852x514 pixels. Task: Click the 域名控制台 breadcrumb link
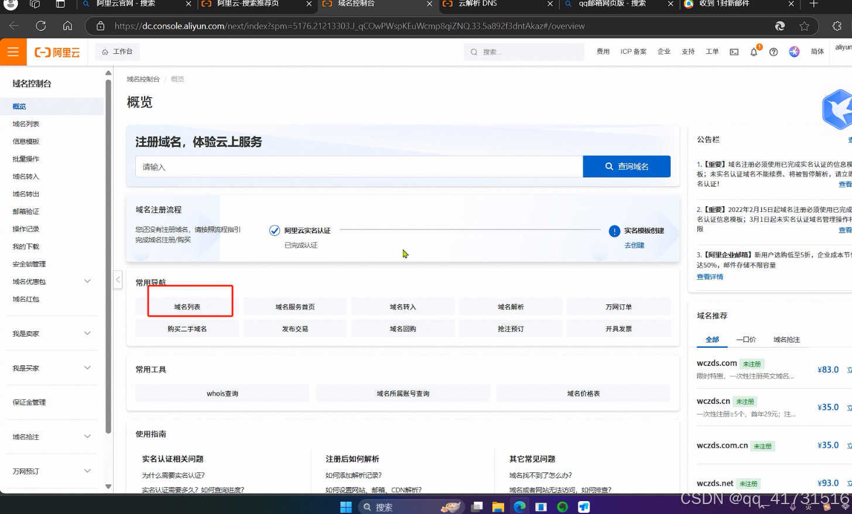tap(143, 79)
